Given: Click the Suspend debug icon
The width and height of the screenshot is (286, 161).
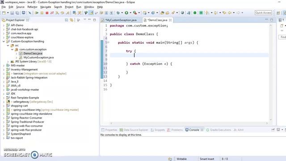Looking at the screenshot, I should click(x=42, y=13).
